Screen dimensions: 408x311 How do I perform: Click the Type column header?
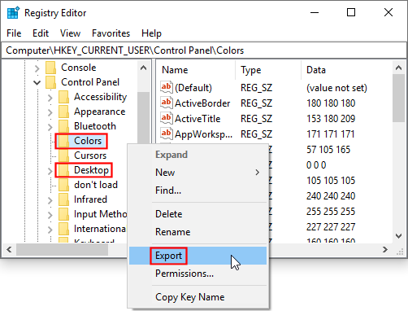pos(268,70)
